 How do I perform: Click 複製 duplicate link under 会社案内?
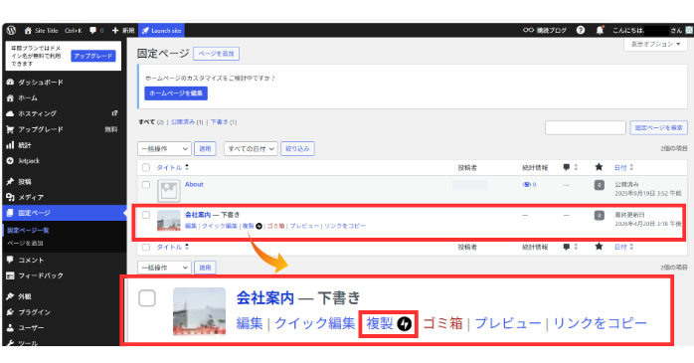(249, 226)
